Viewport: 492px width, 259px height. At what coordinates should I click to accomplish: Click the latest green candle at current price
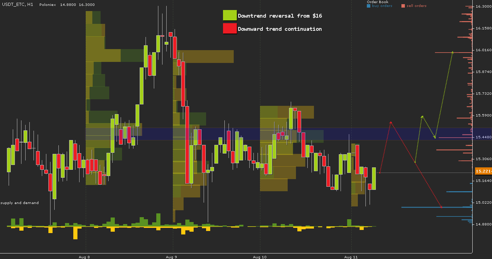point(374,178)
